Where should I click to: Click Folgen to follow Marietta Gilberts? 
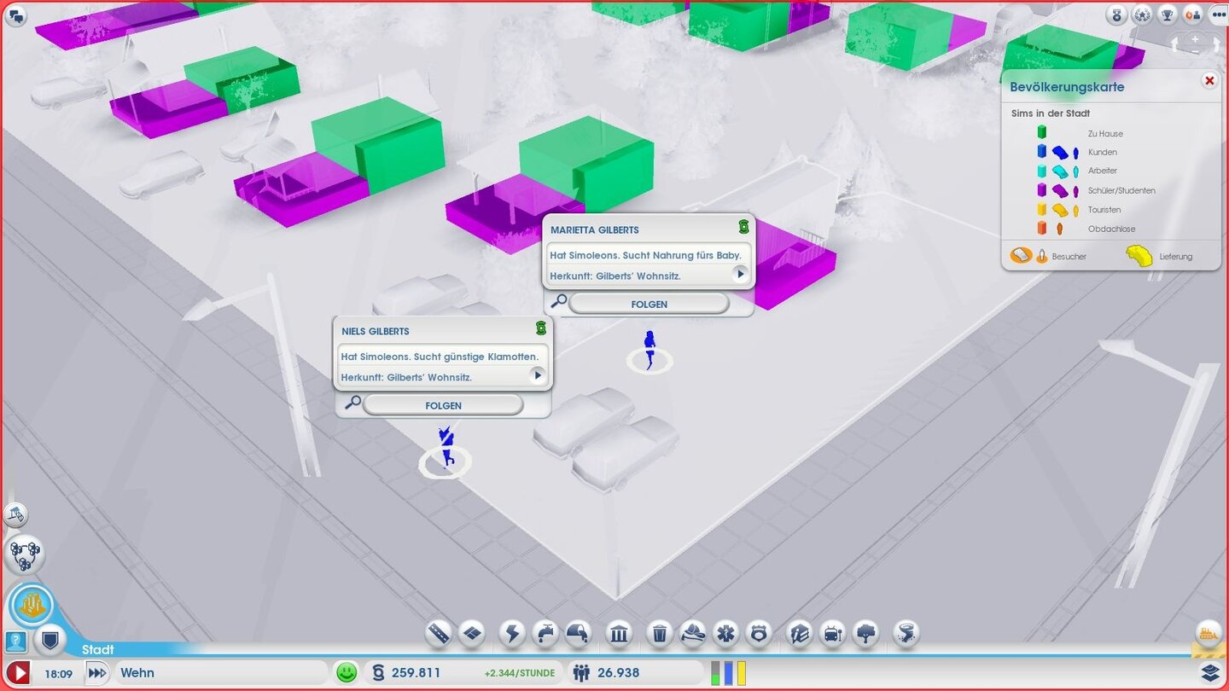(649, 304)
